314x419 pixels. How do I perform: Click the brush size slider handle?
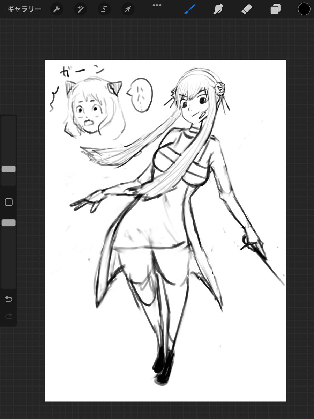[9, 169]
